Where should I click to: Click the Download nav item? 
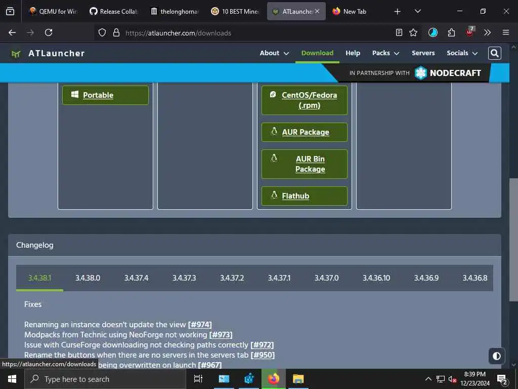pyautogui.click(x=317, y=53)
